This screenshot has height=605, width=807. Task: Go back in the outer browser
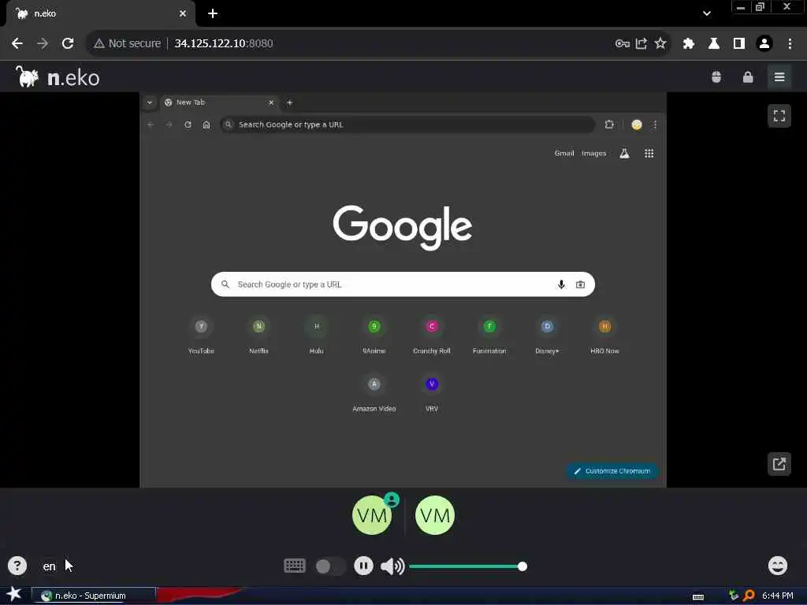17,43
